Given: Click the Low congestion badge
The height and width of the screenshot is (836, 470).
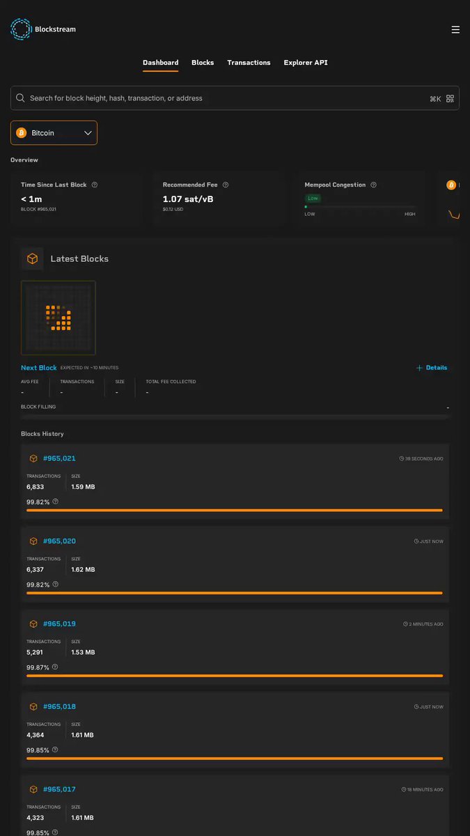Looking at the screenshot, I should pyautogui.click(x=313, y=199).
